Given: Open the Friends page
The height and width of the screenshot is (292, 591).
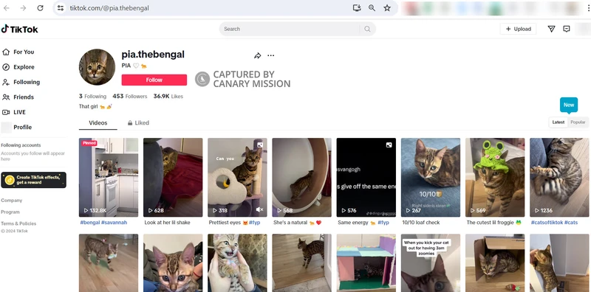Looking at the screenshot, I should [x=18, y=97].
